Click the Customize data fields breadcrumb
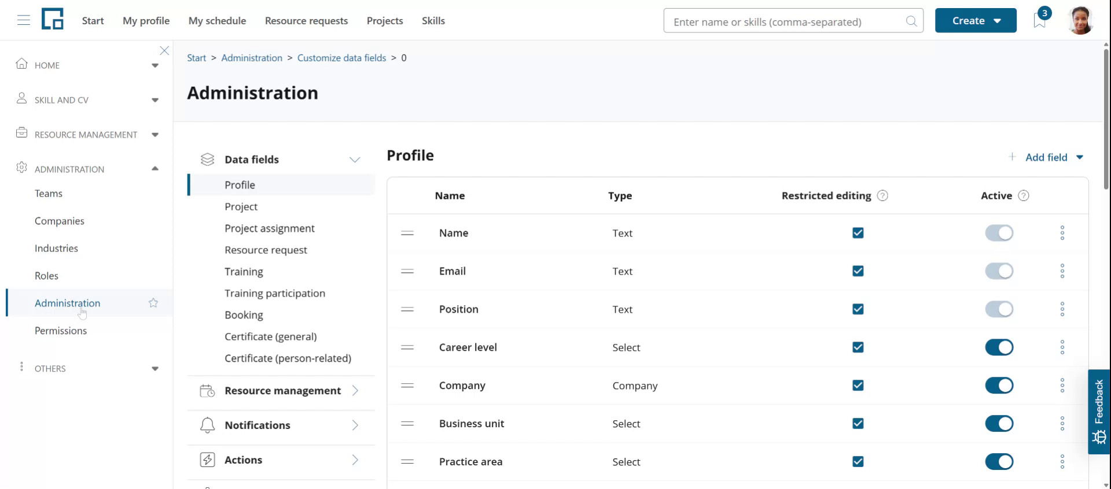Screen dimensions: 1111x489 341,58
